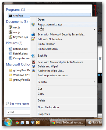The image size is (106, 130).
Task: Click the UAC shield icon beside Run as administrator
Action: click(33, 25)
